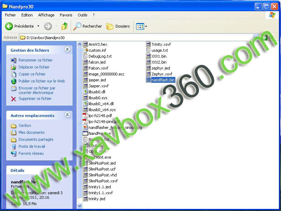Image resolution: width=281 pixels, height=211 pixels.
Task: Open the Favoris menu
Action: [66, 15]
